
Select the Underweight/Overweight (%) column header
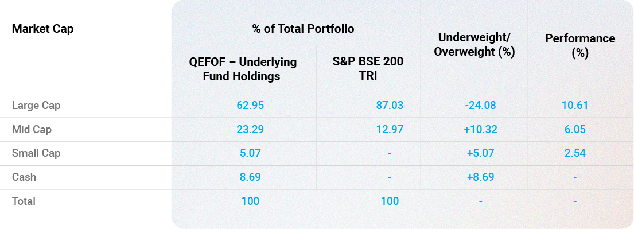coord(474,45)
